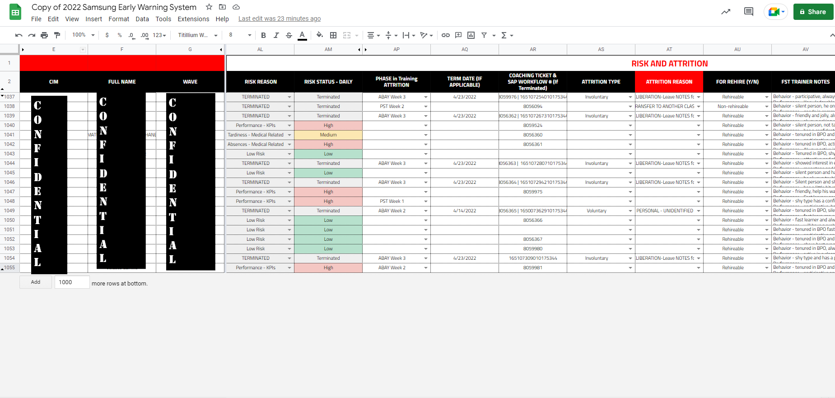Click the document title text

click(114, 7)
